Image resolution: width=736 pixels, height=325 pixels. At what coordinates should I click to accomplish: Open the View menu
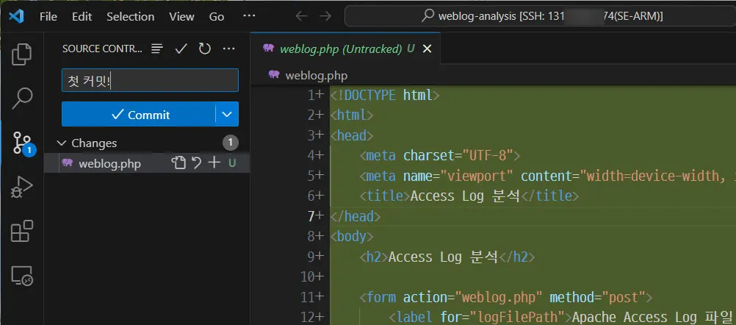[181, 16]
